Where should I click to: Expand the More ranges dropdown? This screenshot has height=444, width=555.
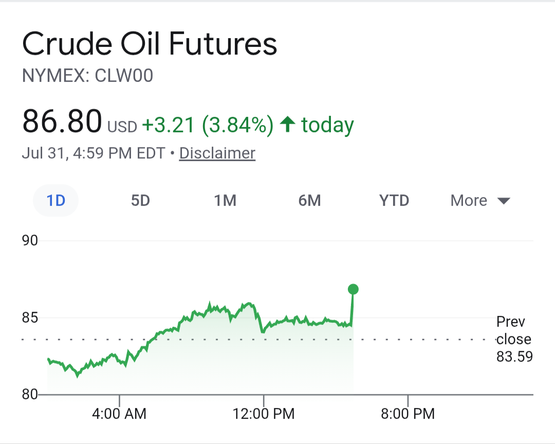[x=480, y=201]
